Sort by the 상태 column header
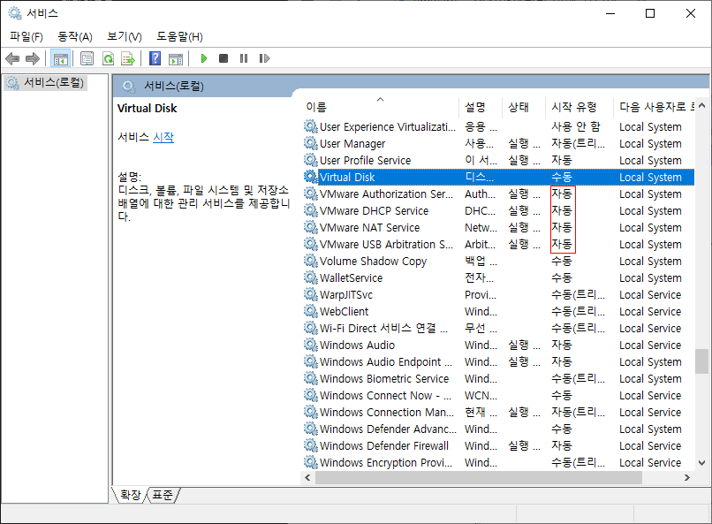The width and height of the screenshot is (712, 524). point(524,107)
